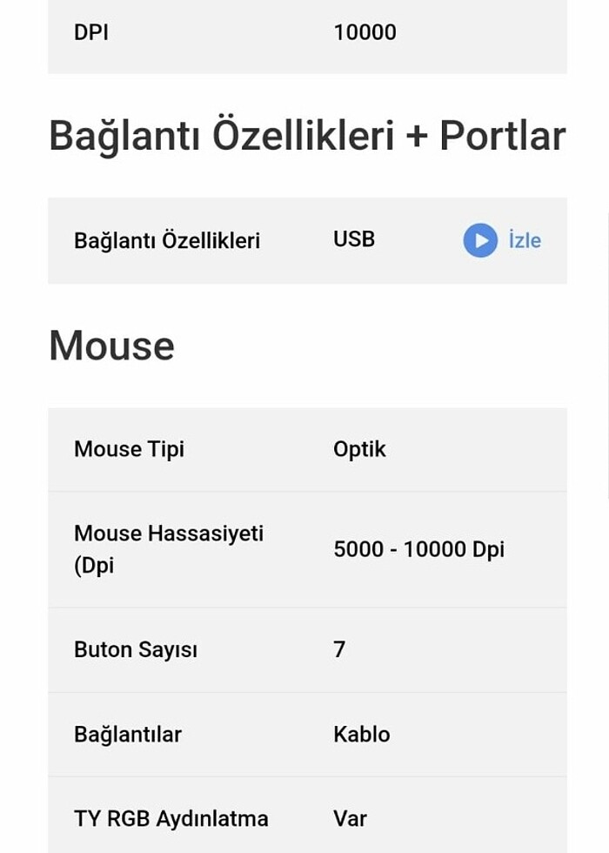This screenshot has height=853, width=609.
Task: Select the Kablo value under Bağlantılar
Action: [361, 734]
